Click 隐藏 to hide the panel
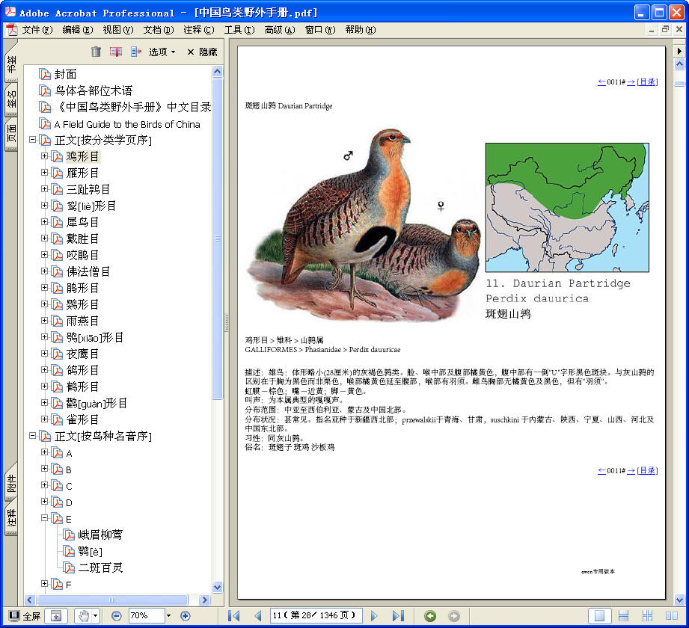Image resolution: width=689 pixels, height=628 pixels. (x=202, y=52)
